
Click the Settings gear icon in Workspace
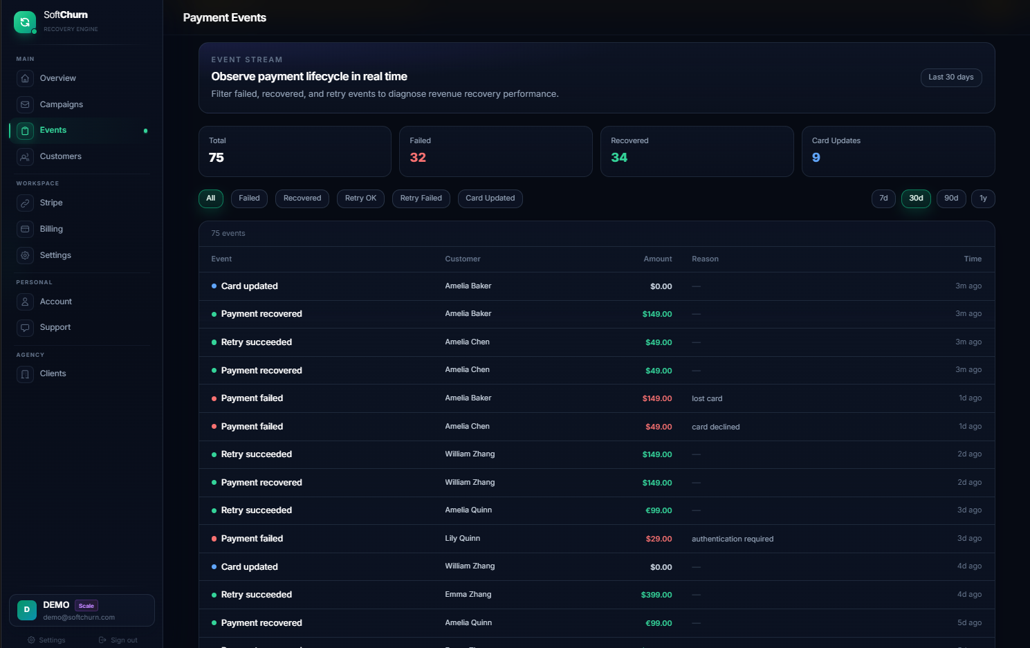point(25,255)
